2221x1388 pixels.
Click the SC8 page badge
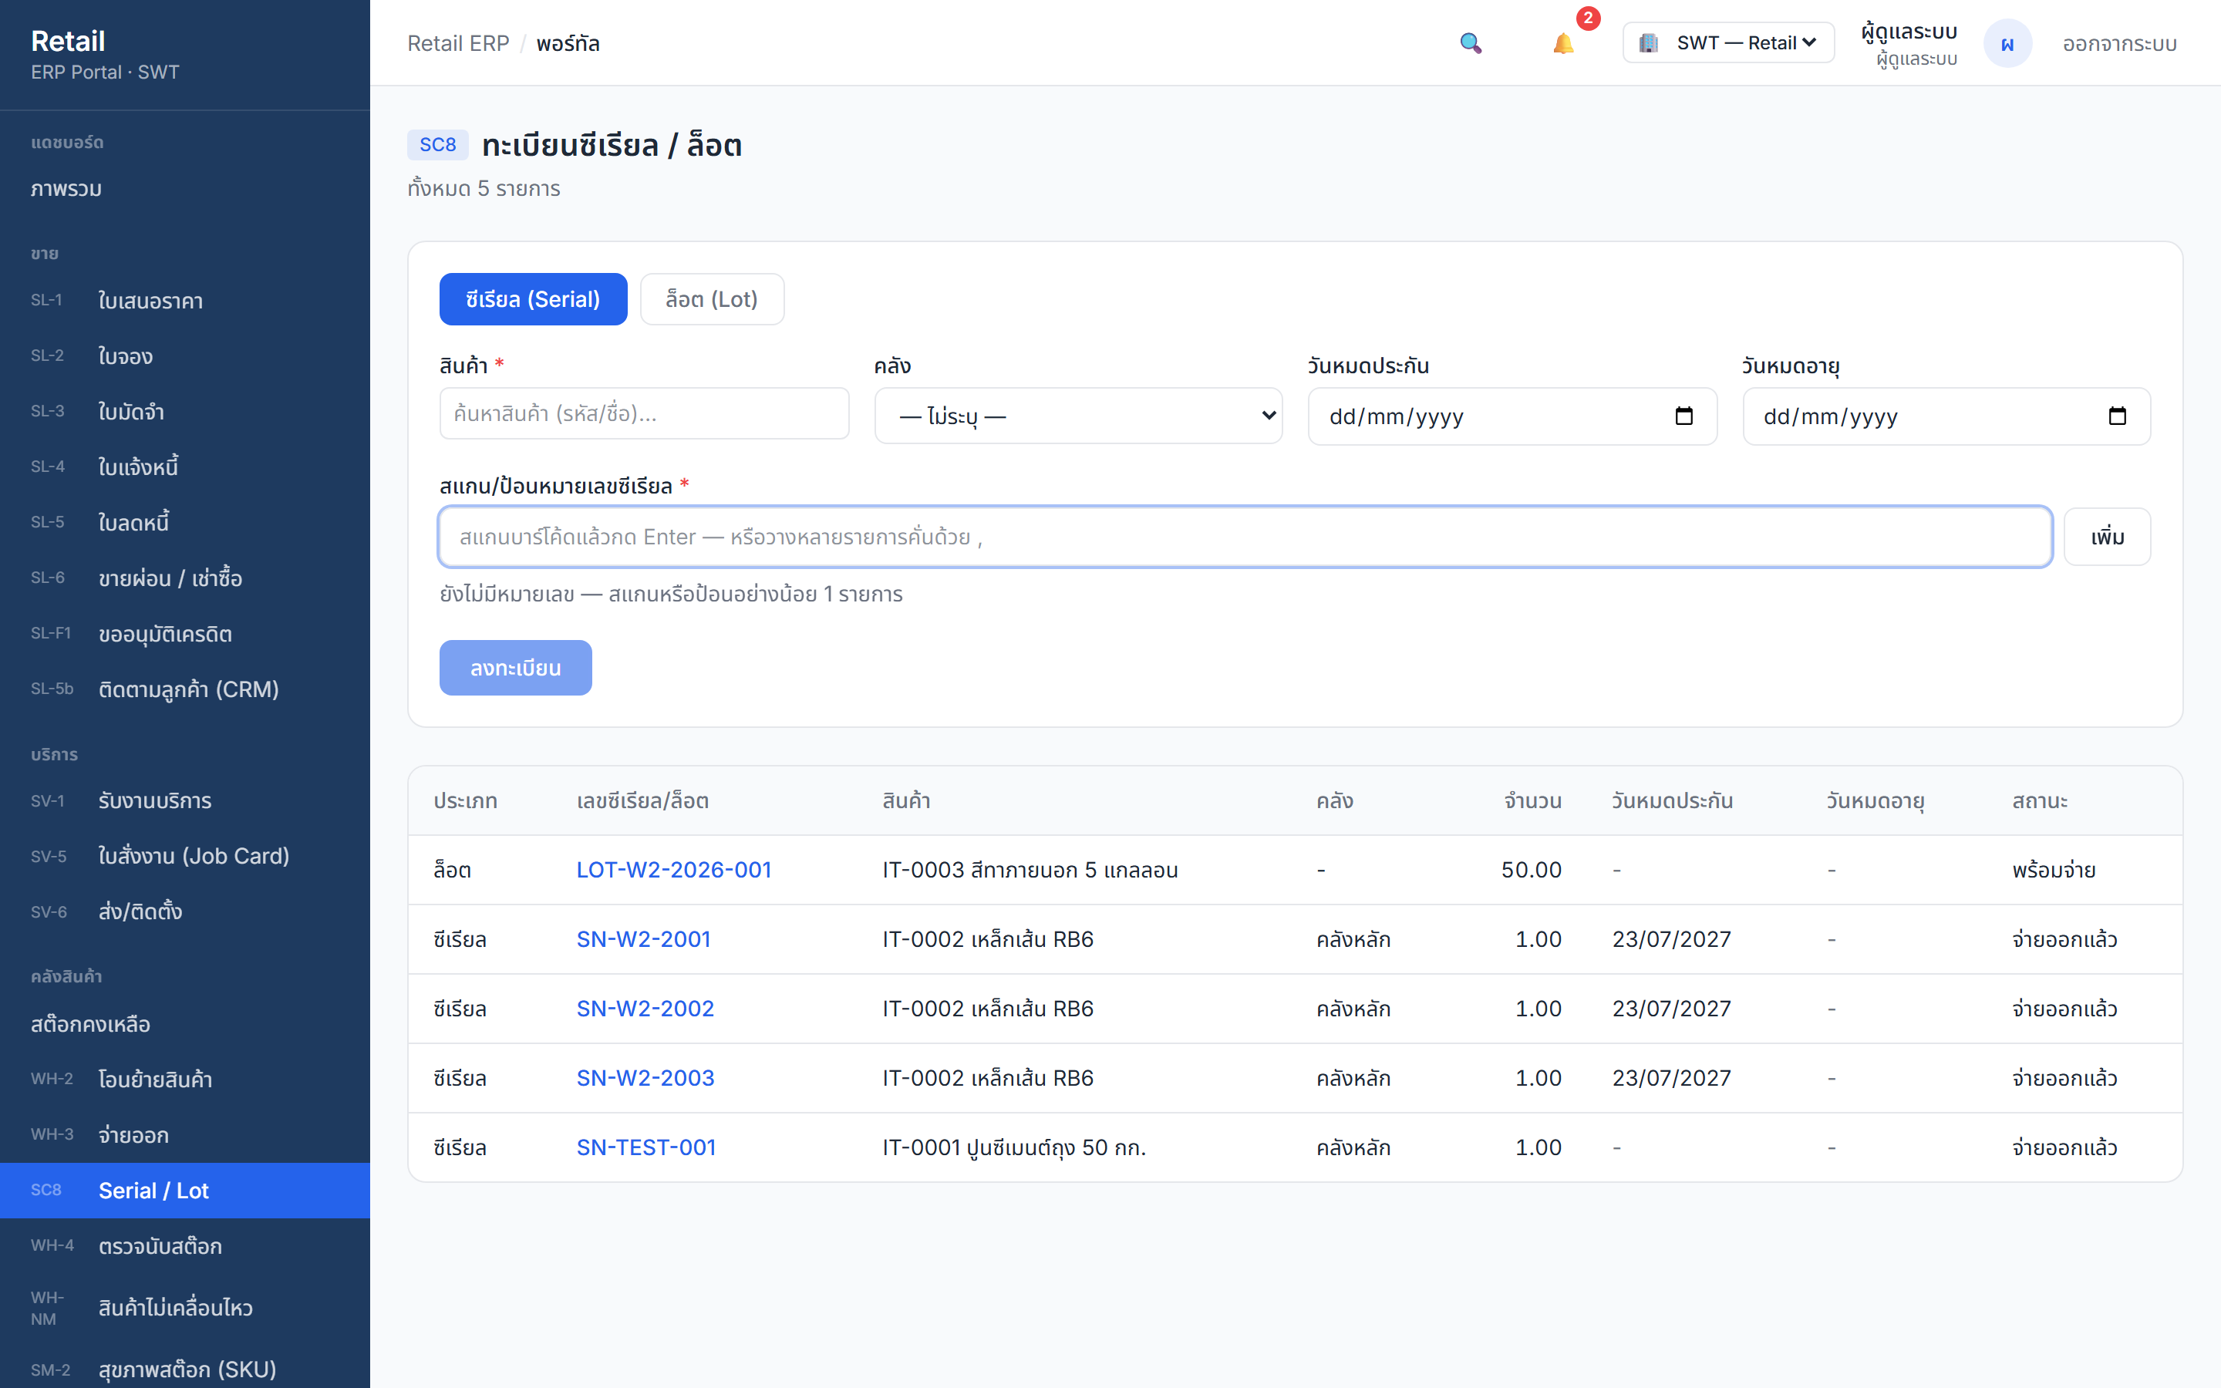[438, 144]
